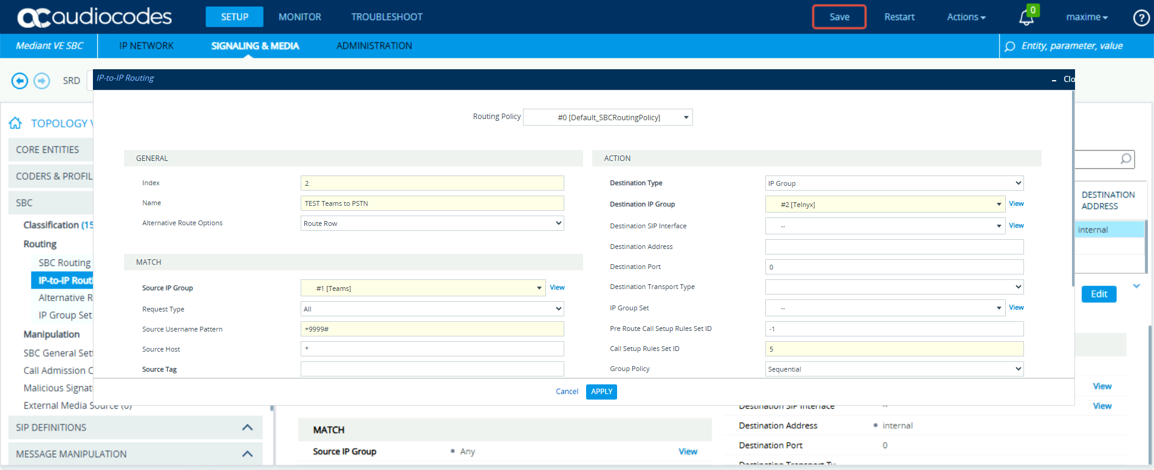This screenshot has height=470, width=1154.
Task: Click View link next to Destination IP Group
Action: coord(1016,204)
